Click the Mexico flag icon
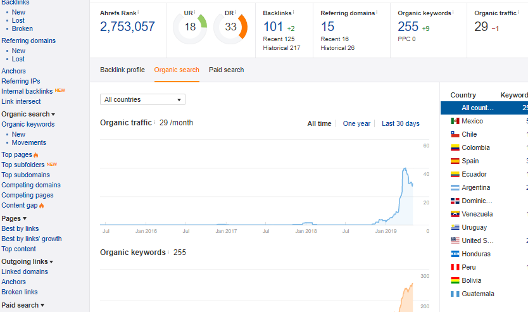Screen dimensions: 528x312 (x=455, y=121)
